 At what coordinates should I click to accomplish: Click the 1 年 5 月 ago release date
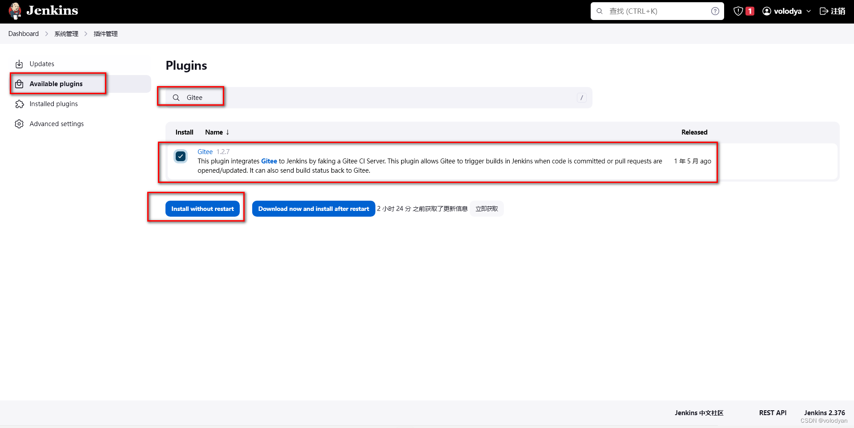click(693, 161)
